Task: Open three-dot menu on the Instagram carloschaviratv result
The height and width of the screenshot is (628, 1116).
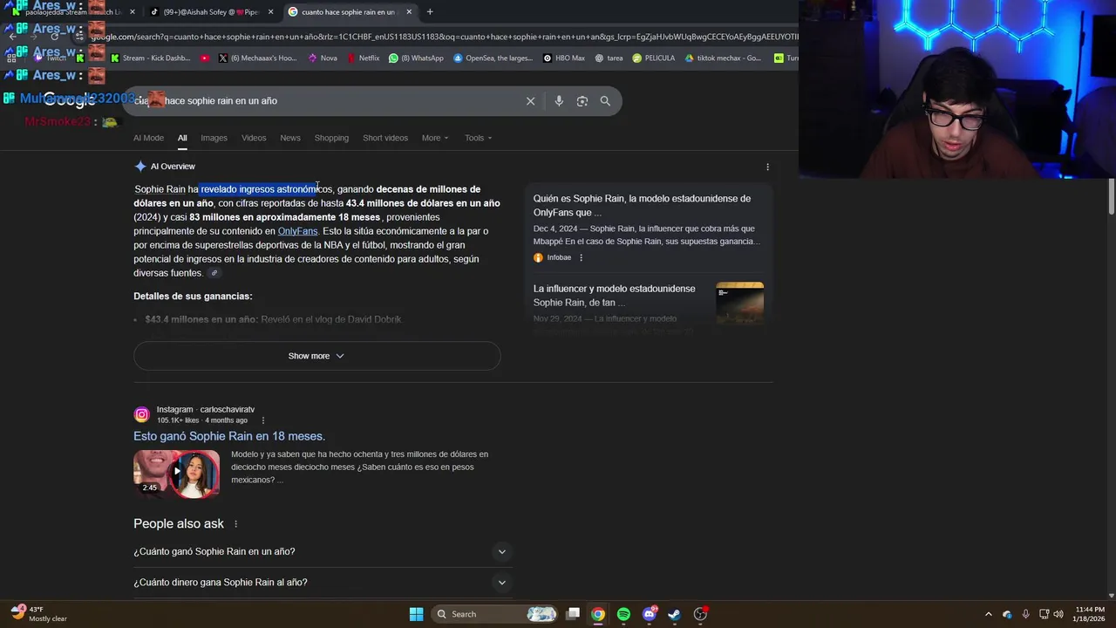Action: [x=262, y=420]
